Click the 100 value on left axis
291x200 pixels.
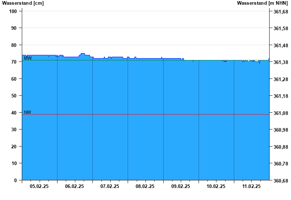[13, 11]
